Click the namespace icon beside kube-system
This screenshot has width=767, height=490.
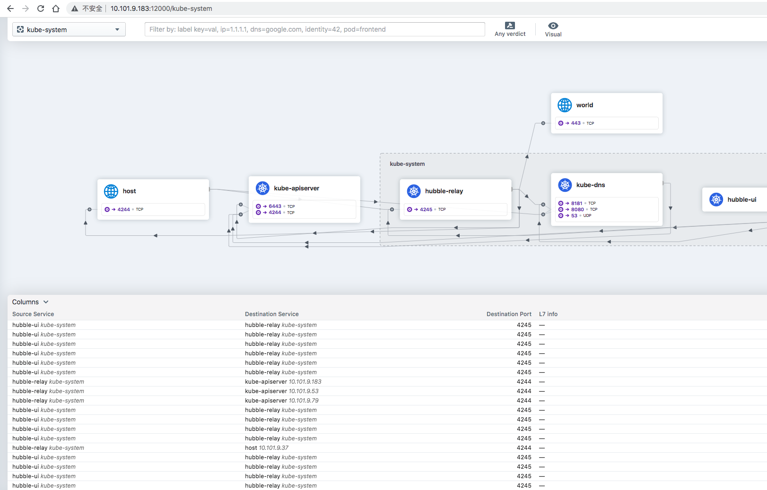click(20, 29)
